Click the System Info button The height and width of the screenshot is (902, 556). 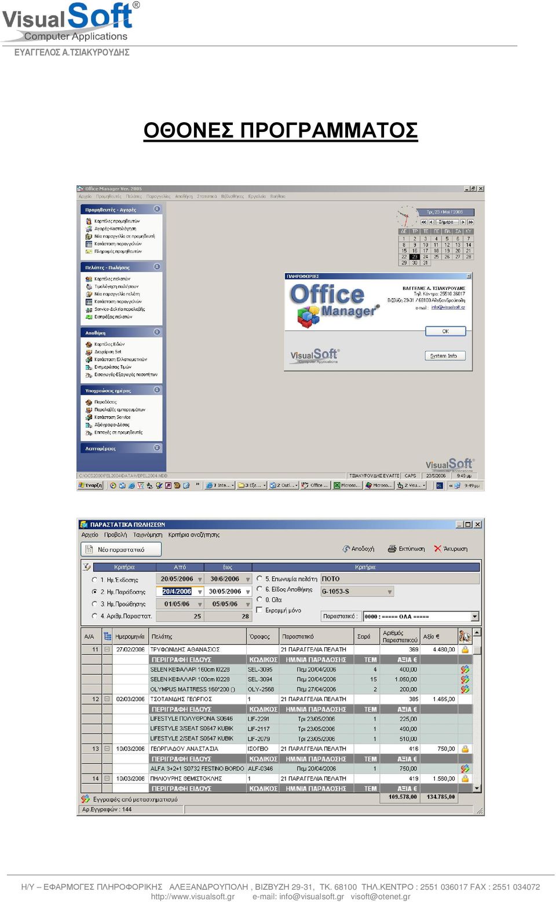click(x=445, y=356)
